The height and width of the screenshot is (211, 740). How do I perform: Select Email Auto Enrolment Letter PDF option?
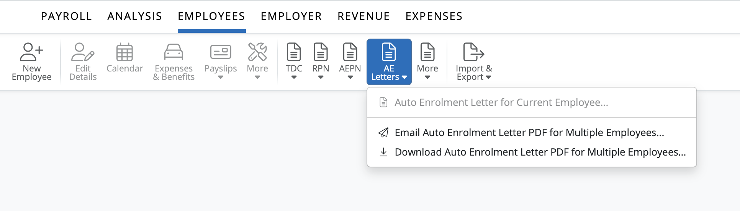529,133
